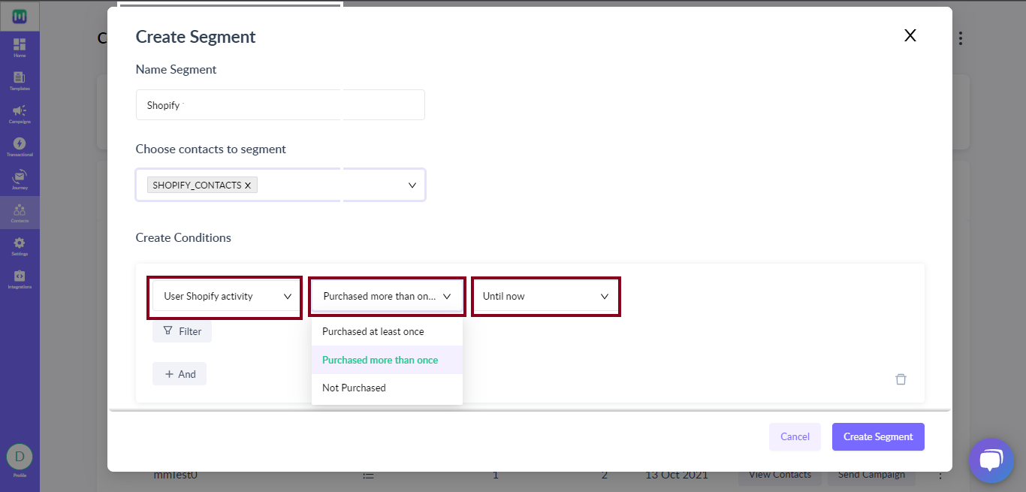Expand the contacts list dropdown arrow

[x=412, y=186]
